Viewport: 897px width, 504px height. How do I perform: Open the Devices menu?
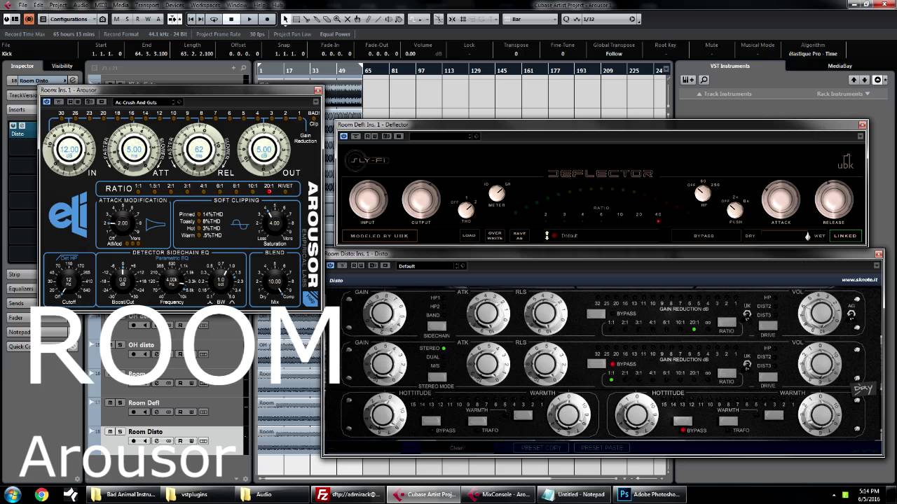point(175,5)
